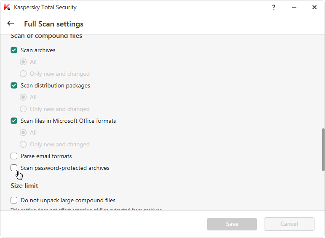The image size is (325, 238).
Task: Enable Do not unpack large compound files
Action: tap(14, 200)
